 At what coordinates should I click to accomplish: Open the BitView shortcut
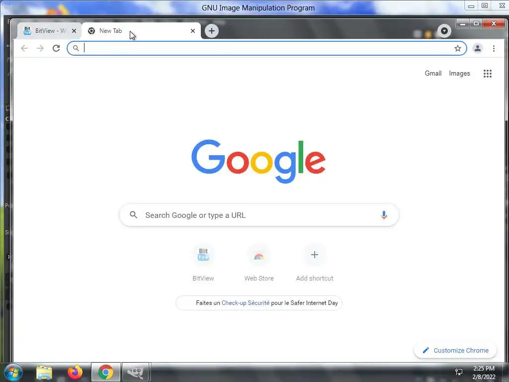coord(203,263)
